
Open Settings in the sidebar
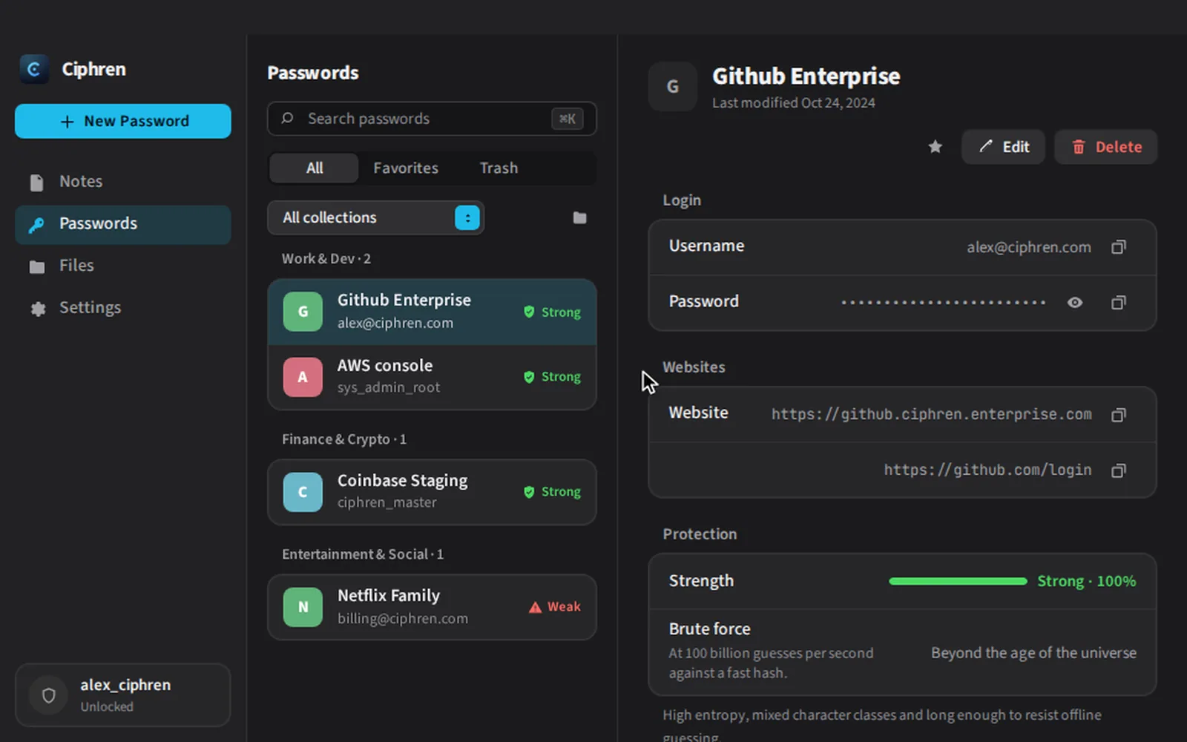click(x=123, y=308)
